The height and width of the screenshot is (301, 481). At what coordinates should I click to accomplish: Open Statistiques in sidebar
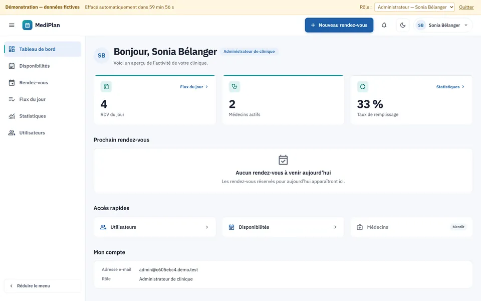(x=43, y=116)
